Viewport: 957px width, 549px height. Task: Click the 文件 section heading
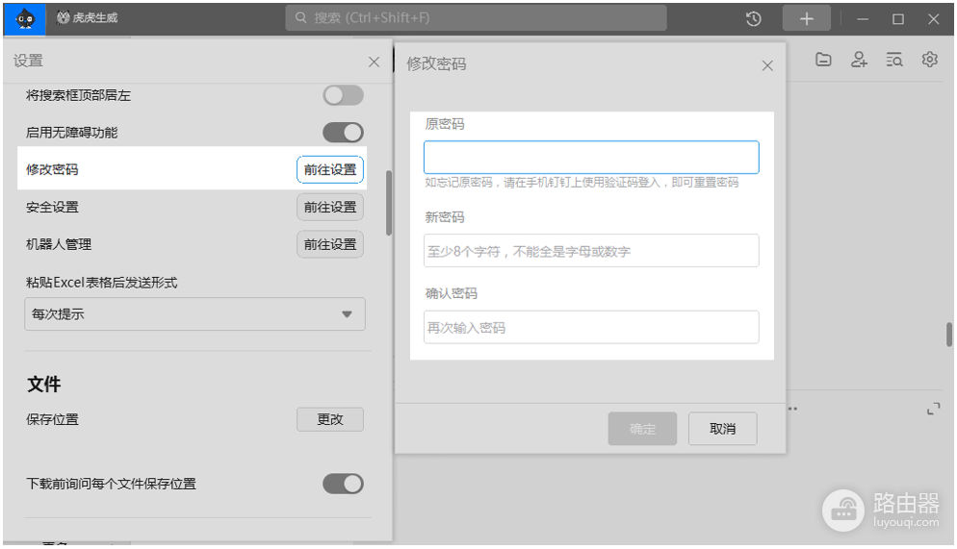click(x=44, y=385)
